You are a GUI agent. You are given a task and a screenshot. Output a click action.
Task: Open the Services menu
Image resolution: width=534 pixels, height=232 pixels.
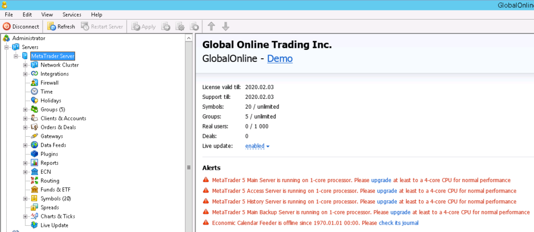point(72,15)
